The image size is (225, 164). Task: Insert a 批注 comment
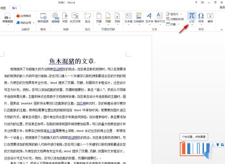[x=88, y=18]
